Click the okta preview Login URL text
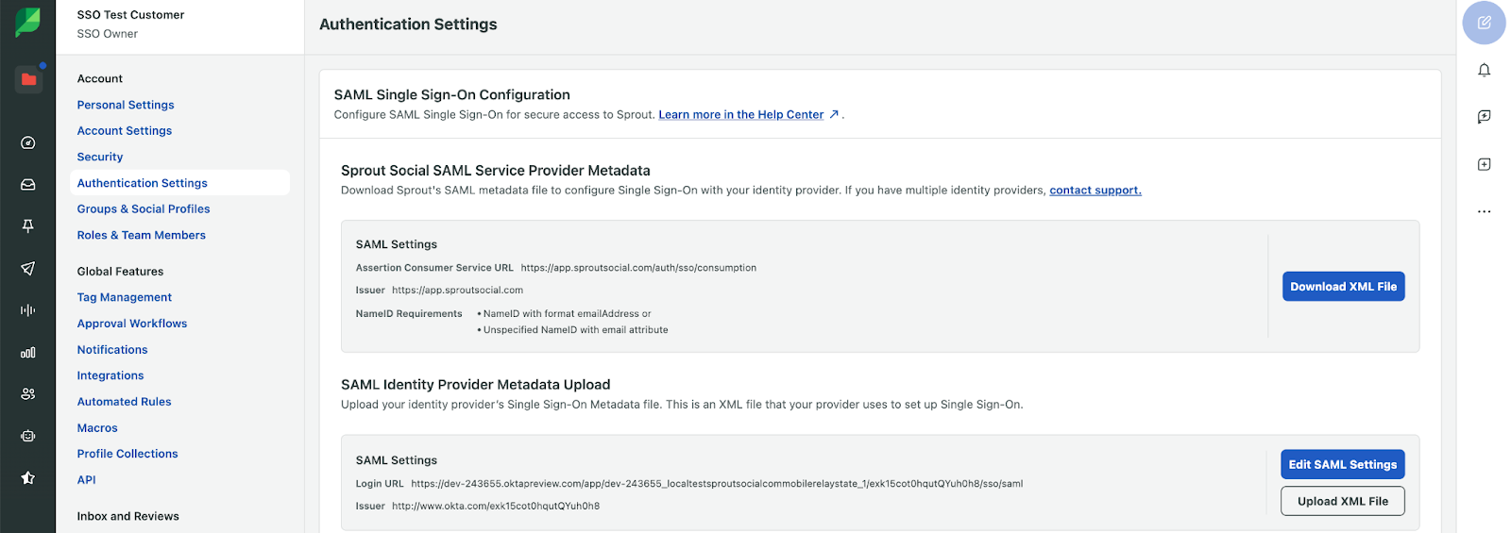This screenshot has height=533, width=1511. [717, 484]
